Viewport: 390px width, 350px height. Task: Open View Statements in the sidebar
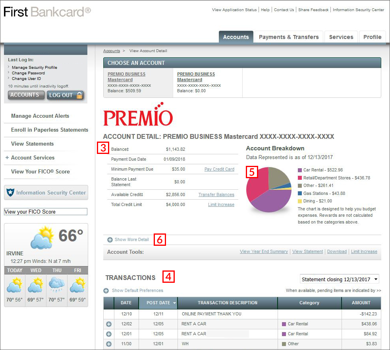point(32,144)
